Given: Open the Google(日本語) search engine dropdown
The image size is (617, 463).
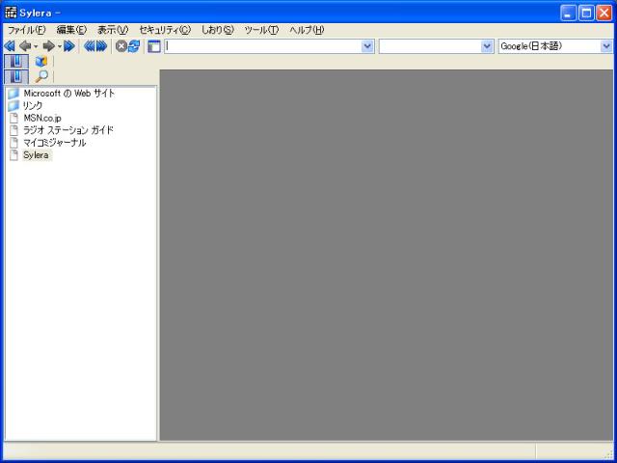Looking at the screenshot, I should pos(606,46).
